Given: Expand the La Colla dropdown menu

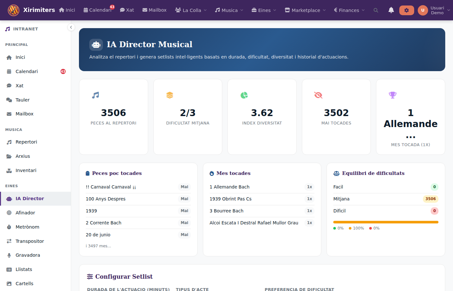Looking at the screenshot, I should click(191, 10).
